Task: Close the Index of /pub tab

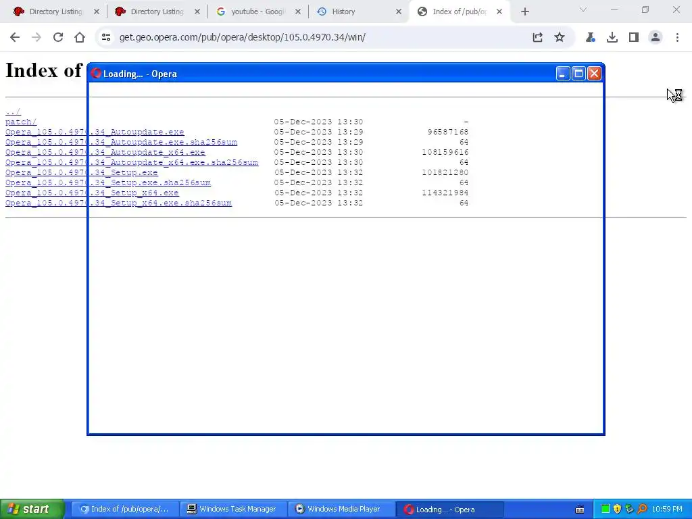Action: (x=499, y=12)
